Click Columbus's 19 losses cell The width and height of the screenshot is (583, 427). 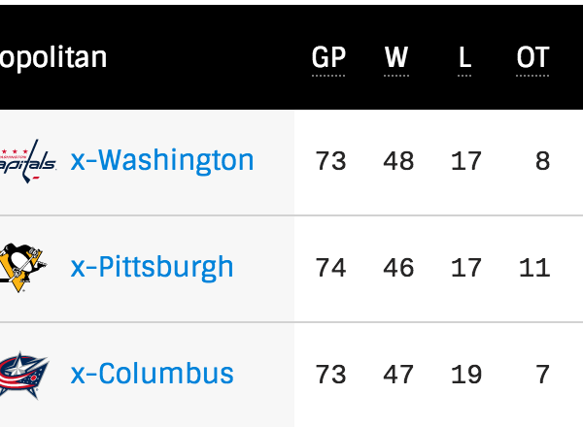click(466, 375)
